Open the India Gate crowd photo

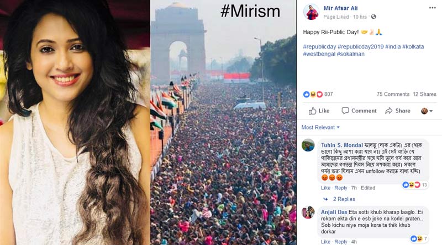click(x=223, y=122)
